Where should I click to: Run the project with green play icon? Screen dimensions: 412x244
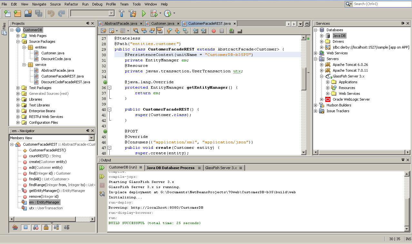point(144,13)
